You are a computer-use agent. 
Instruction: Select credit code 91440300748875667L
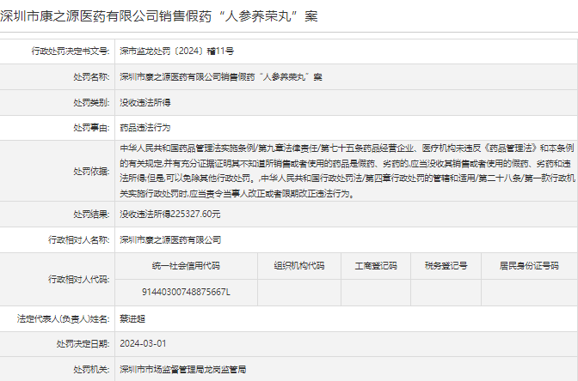tap(186, 292)
